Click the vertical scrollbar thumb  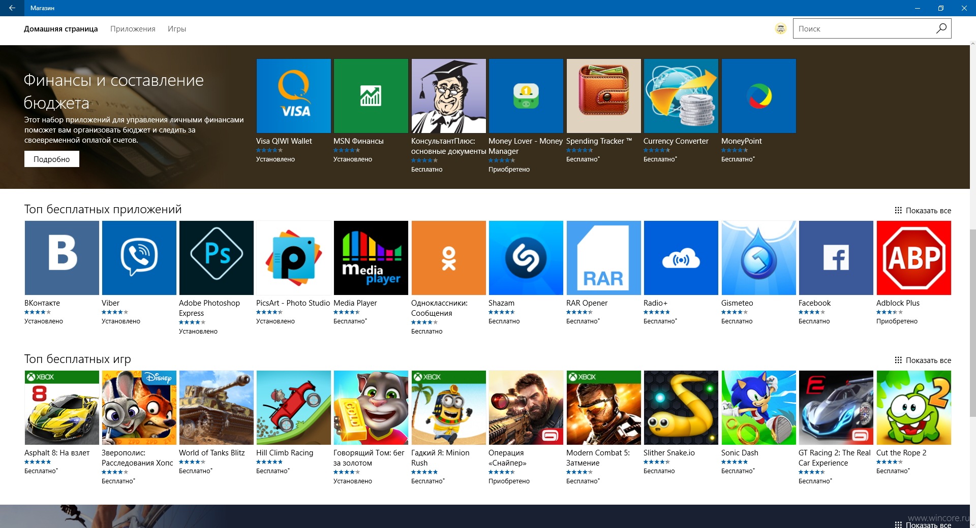click(972, 323)
